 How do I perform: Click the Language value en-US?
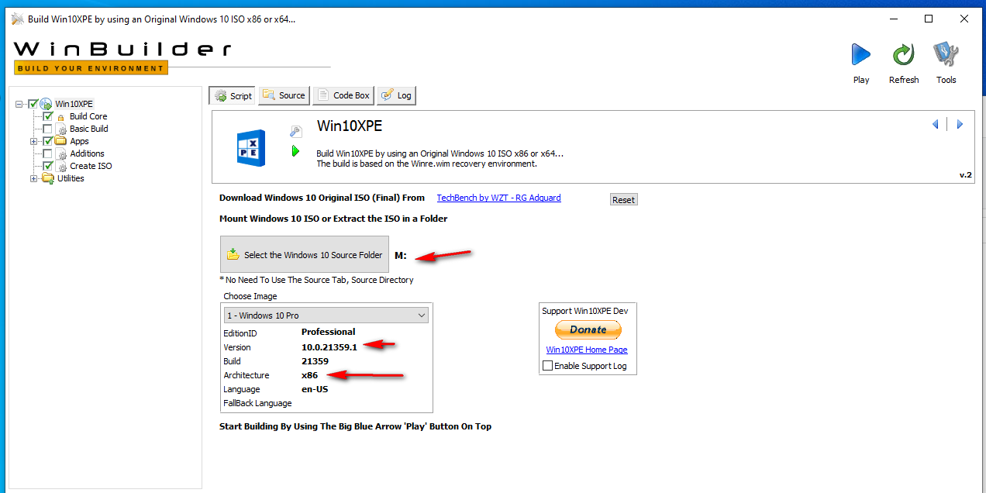pos(315,389)
